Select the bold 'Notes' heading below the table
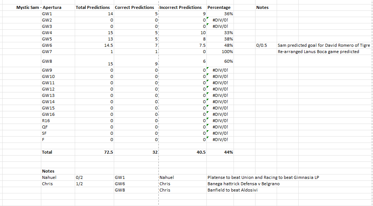Viewport: 373px width, 206px height. [48, 171]
